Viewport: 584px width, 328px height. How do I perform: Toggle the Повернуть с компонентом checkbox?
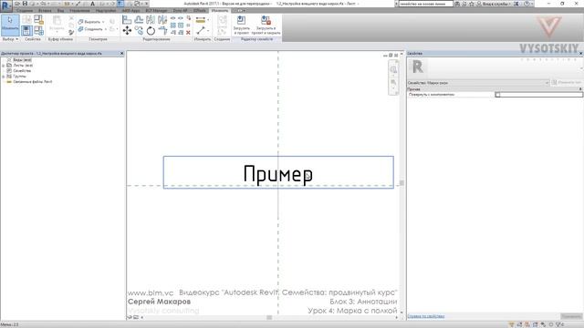497,95
